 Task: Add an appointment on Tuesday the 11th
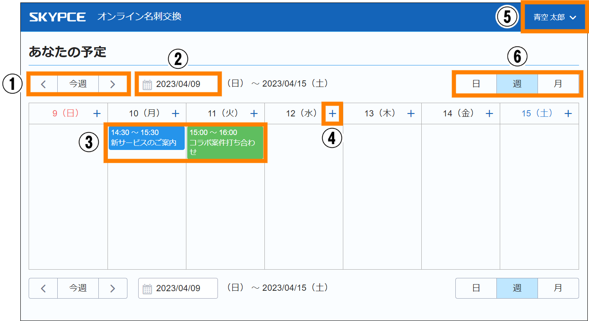254,113
